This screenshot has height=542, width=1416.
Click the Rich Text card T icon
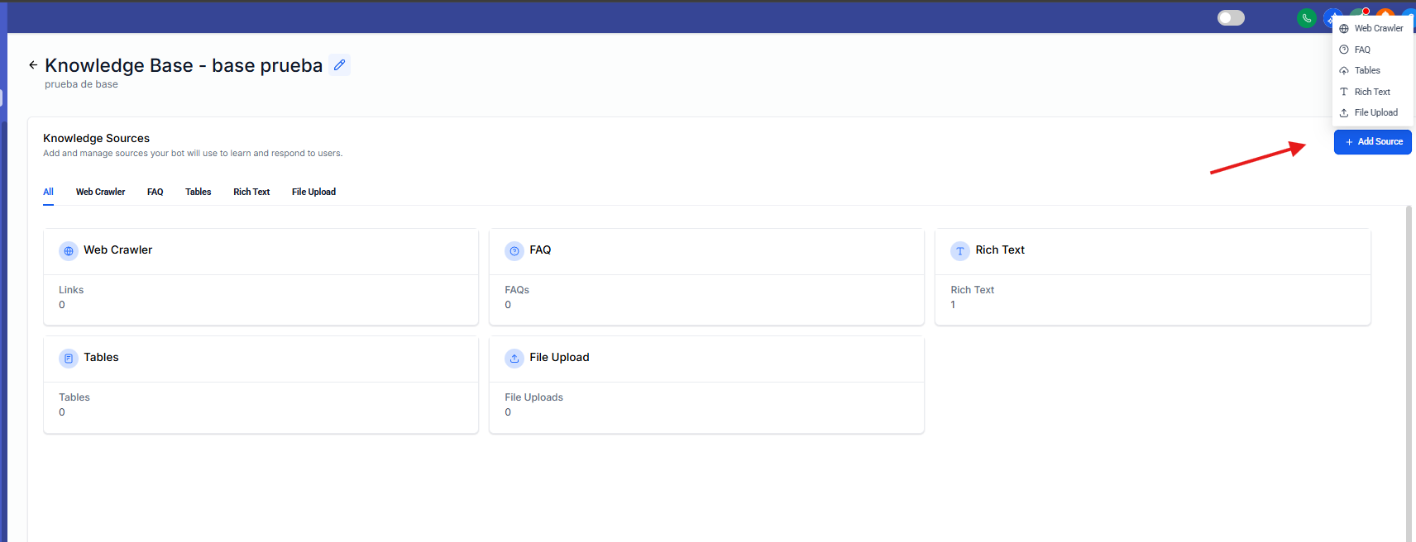coord(960,251)
